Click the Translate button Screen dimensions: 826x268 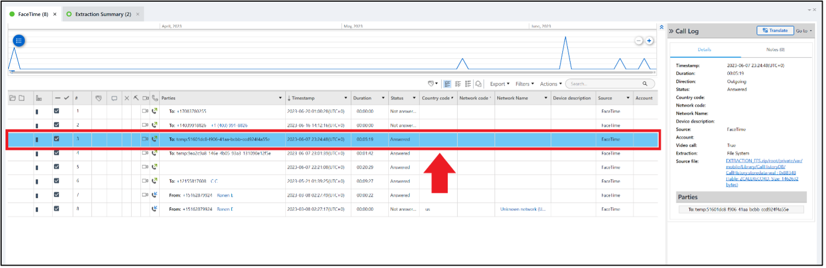(775, 31)
